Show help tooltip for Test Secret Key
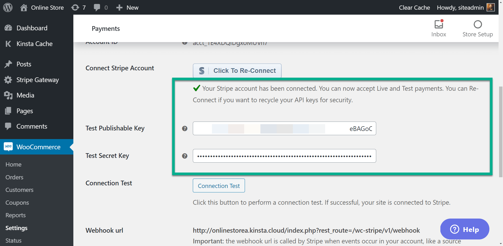Screen dimensions: 503x246 pos(185,156)
